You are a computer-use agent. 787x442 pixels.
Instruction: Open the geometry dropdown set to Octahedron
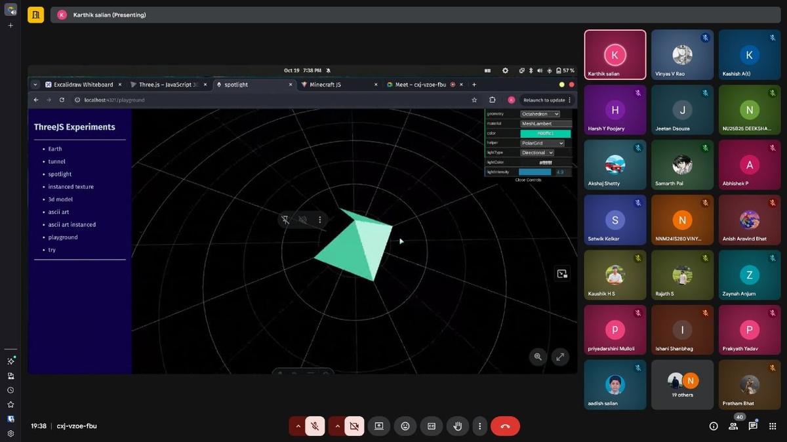[x=540, y=113]
